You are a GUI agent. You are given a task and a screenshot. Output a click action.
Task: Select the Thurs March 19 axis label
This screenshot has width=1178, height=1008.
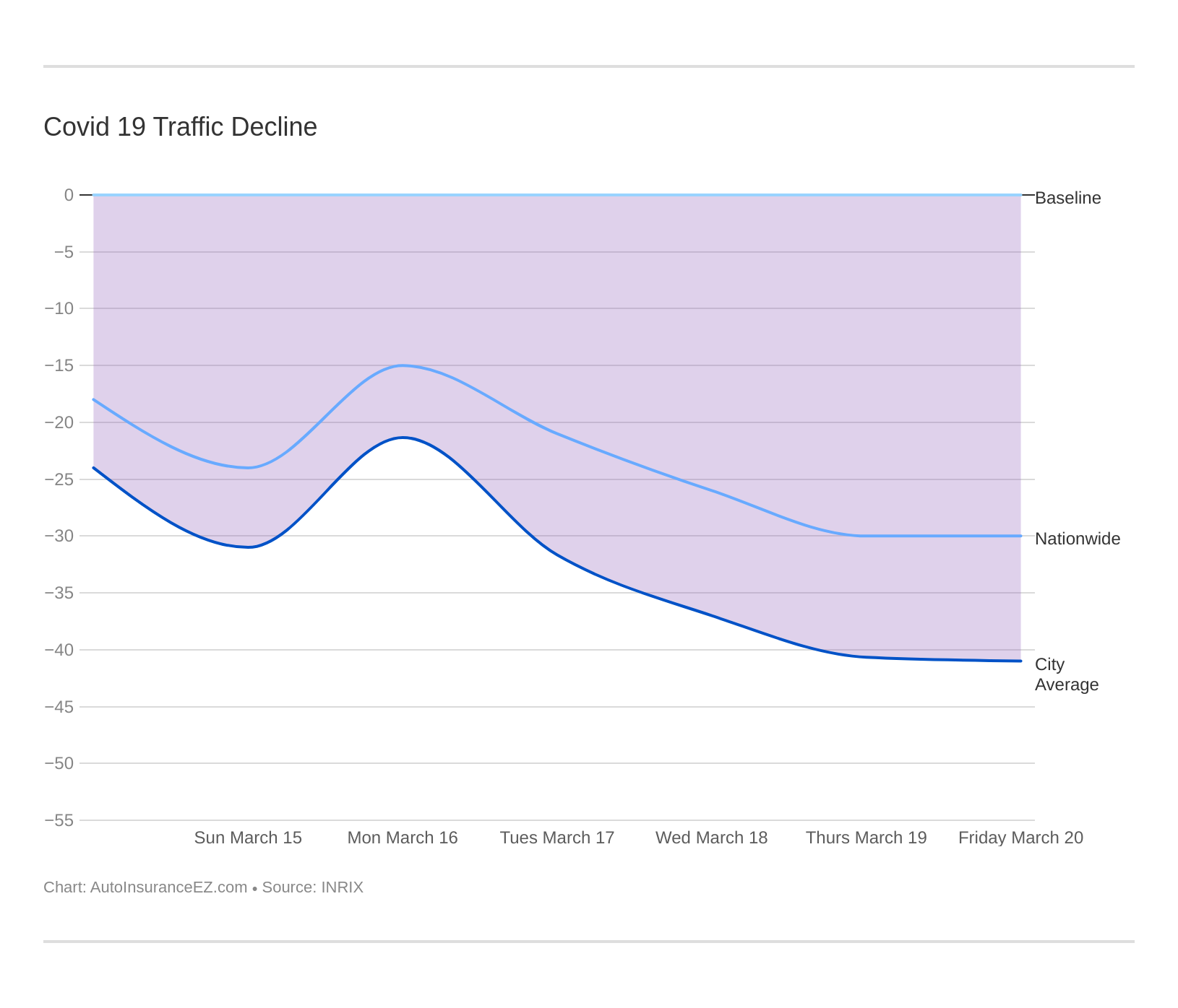point(866,838)
